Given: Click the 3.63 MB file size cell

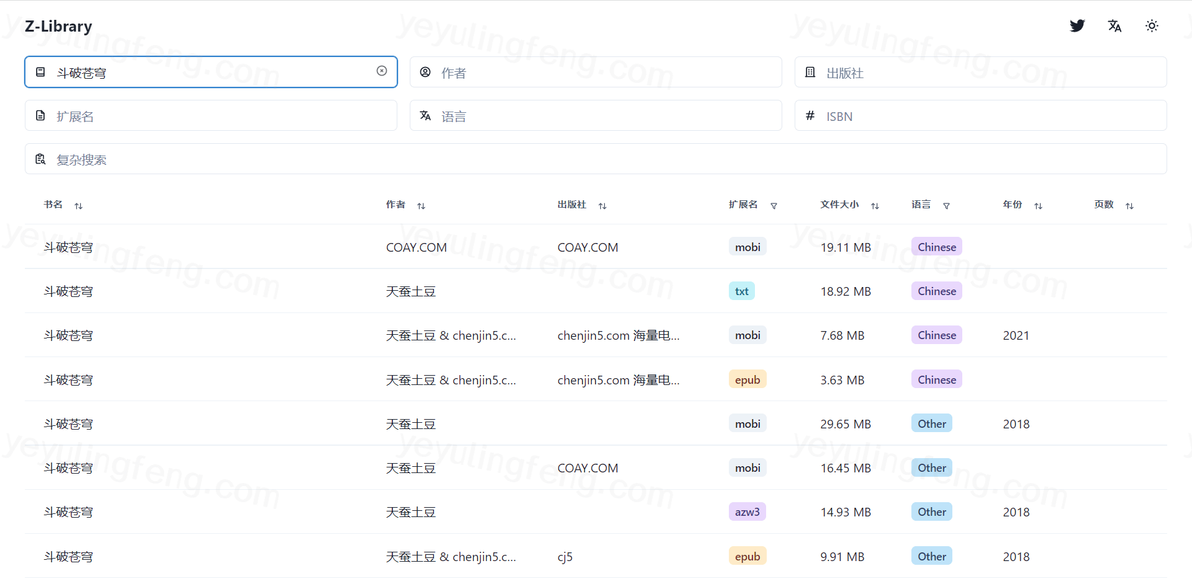Looking at the screenshot, I should pos(842,380).
